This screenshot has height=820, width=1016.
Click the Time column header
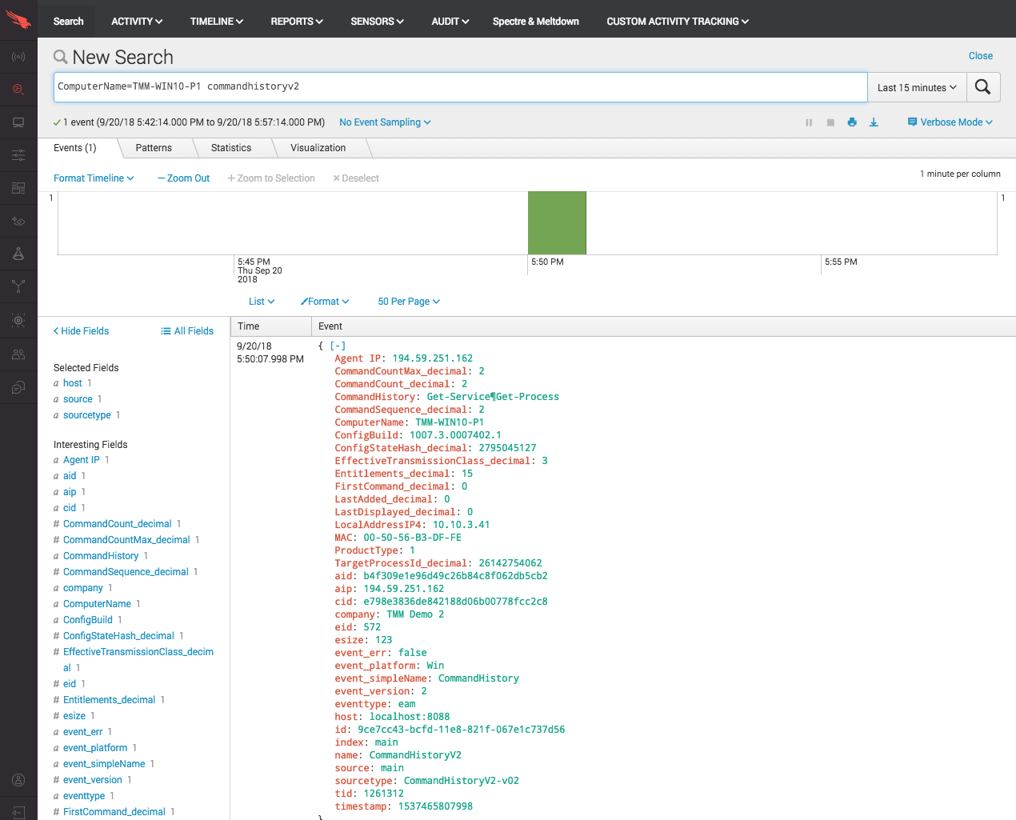(x=270, y=326)
